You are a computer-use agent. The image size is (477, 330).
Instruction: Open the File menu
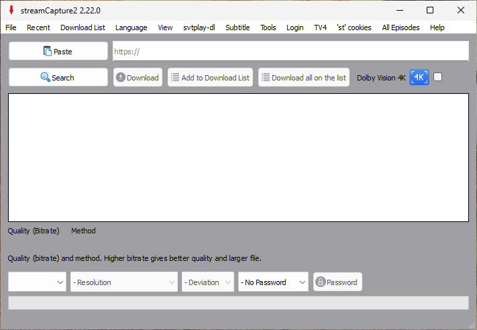(x=11, y=27)
